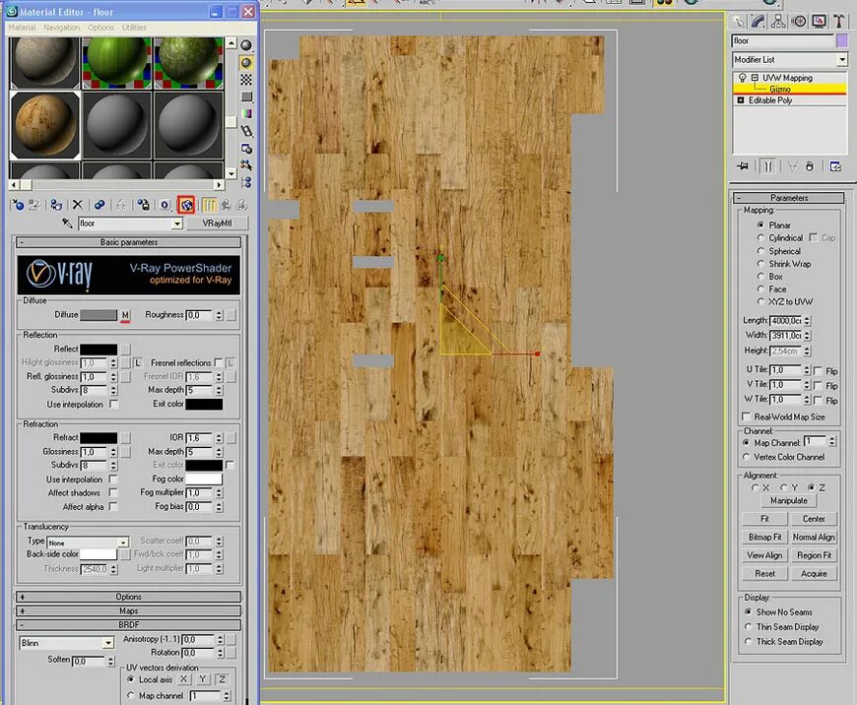
Task: Click the Video Color Check icon
Action: pos(246,113)
